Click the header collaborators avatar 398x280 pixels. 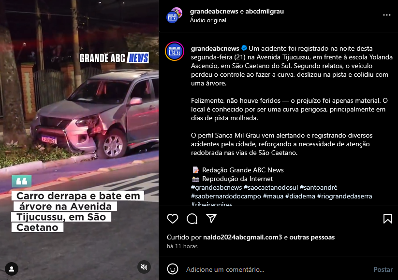[x=174, y=15]
